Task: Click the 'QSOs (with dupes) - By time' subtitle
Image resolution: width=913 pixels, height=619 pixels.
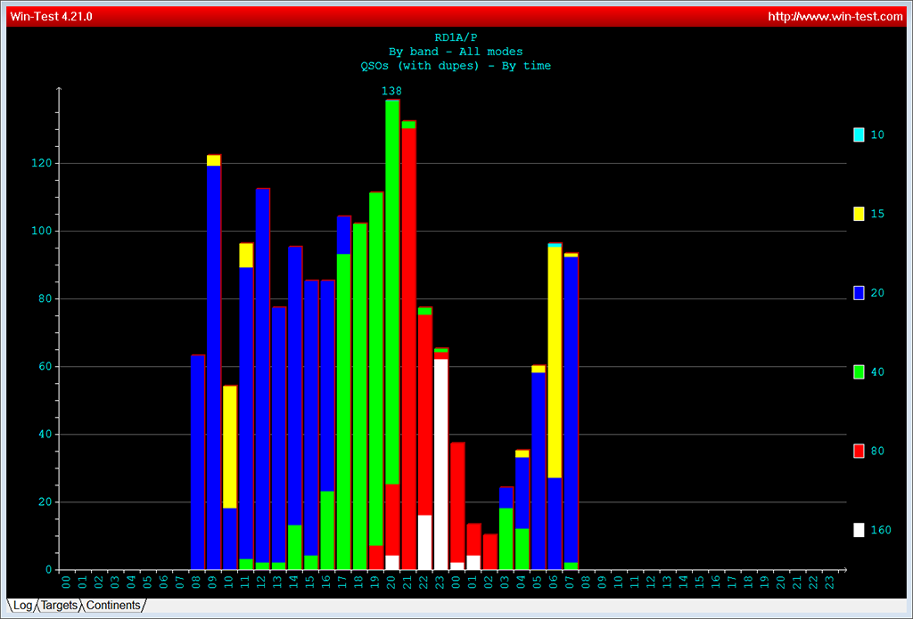Action: click(456, 66)
